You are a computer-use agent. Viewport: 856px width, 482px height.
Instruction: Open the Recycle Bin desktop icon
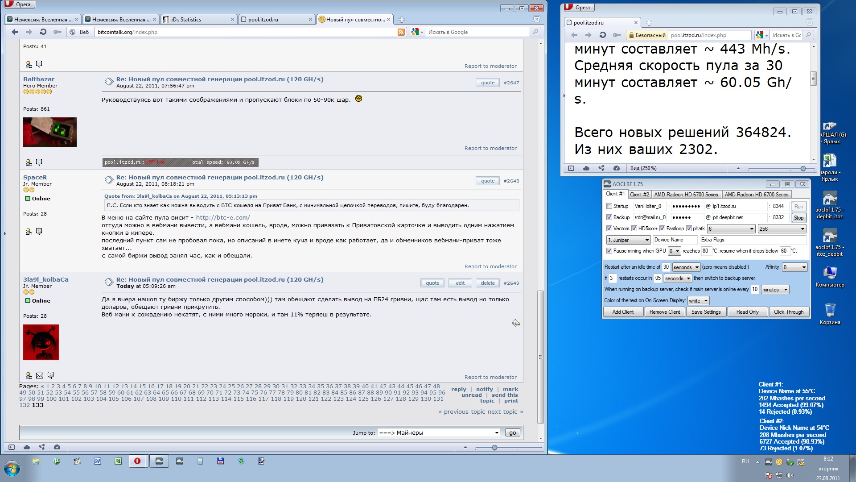pyautogui.click(x=830, y=311)
